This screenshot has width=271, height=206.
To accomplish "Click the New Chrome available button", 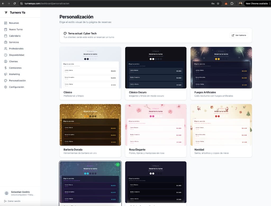I will point(256,3).
